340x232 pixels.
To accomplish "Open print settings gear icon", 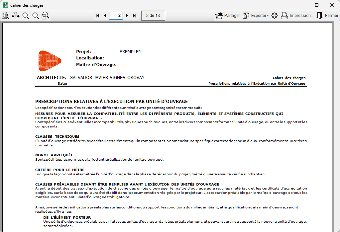I will 275,16.
